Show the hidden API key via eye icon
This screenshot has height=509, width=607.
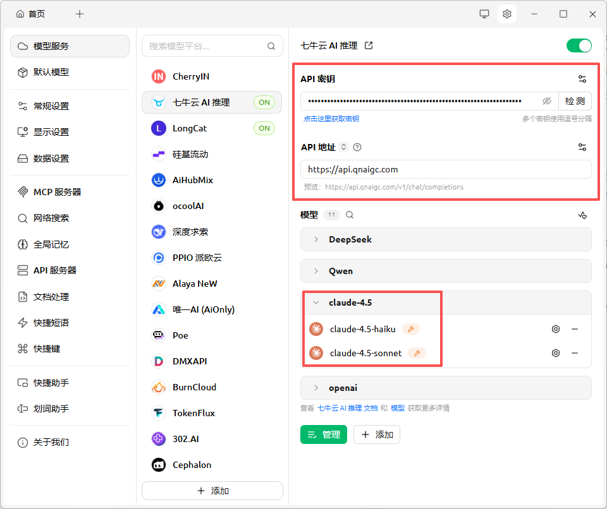(x=547, y=101)
